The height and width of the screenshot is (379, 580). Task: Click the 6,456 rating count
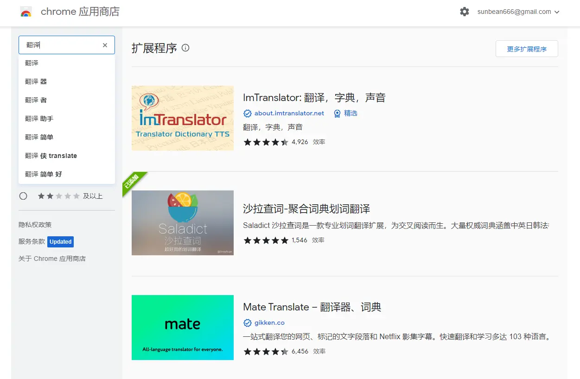tap(300, 352)
